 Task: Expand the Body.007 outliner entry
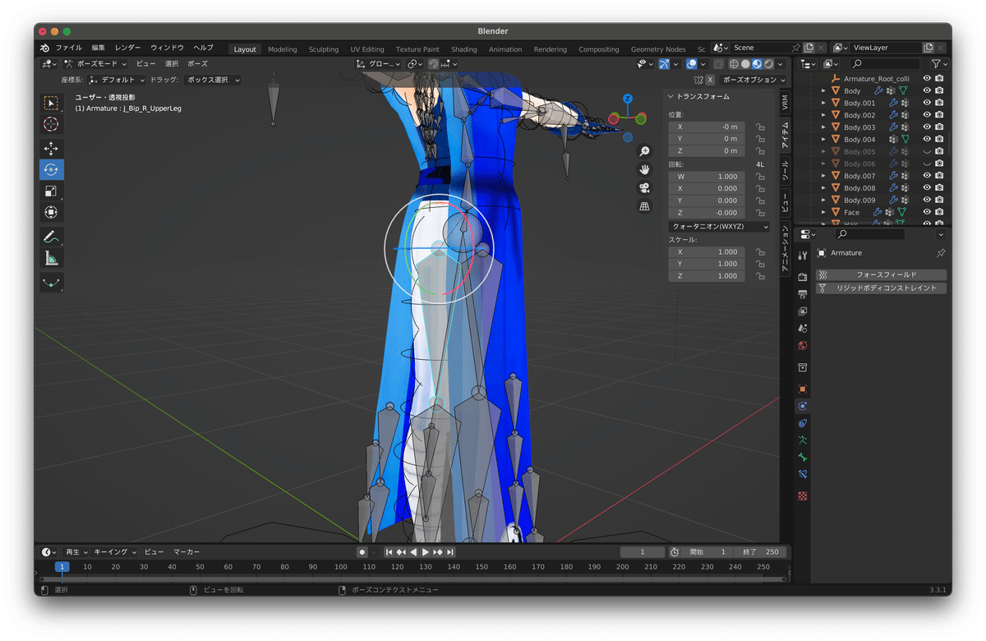pyautogui.click(x=823, y=176)
